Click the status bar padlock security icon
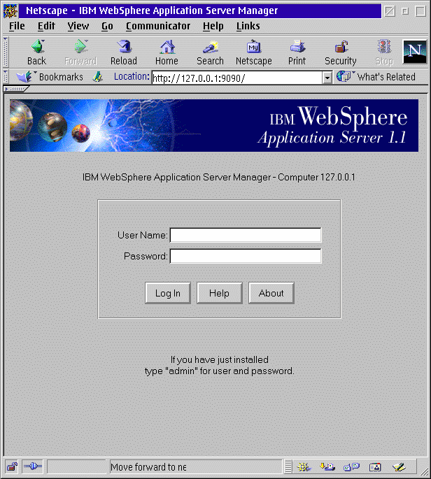 [x=12, y=466]
